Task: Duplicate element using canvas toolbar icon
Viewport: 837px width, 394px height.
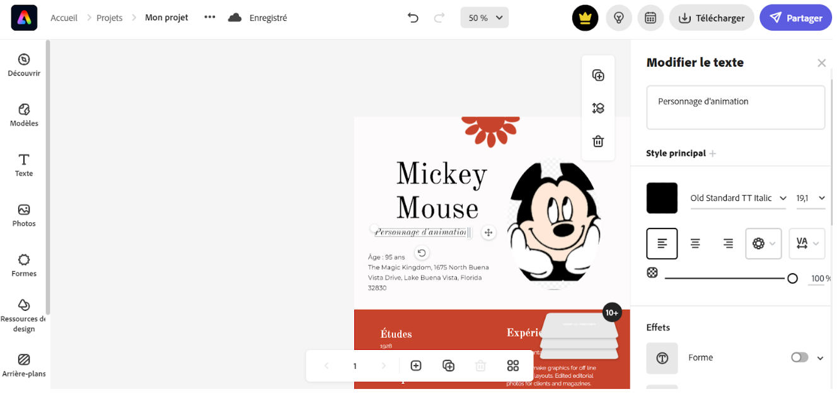Action: (x=598, y=76)
